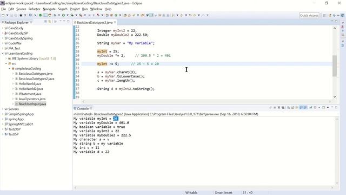The image size is (346, 195).
Task: Click Console horizontal scrollbar right arrow
Action: coord(332,188)
